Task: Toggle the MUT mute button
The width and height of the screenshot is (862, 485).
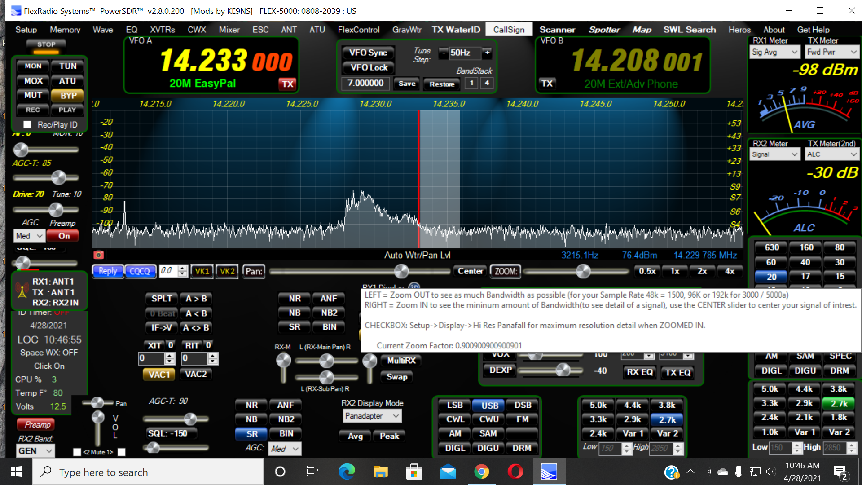Action: [x=33, y=95]
